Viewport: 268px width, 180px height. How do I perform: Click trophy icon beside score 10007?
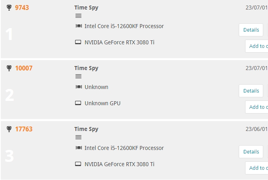tap(9, 68)
